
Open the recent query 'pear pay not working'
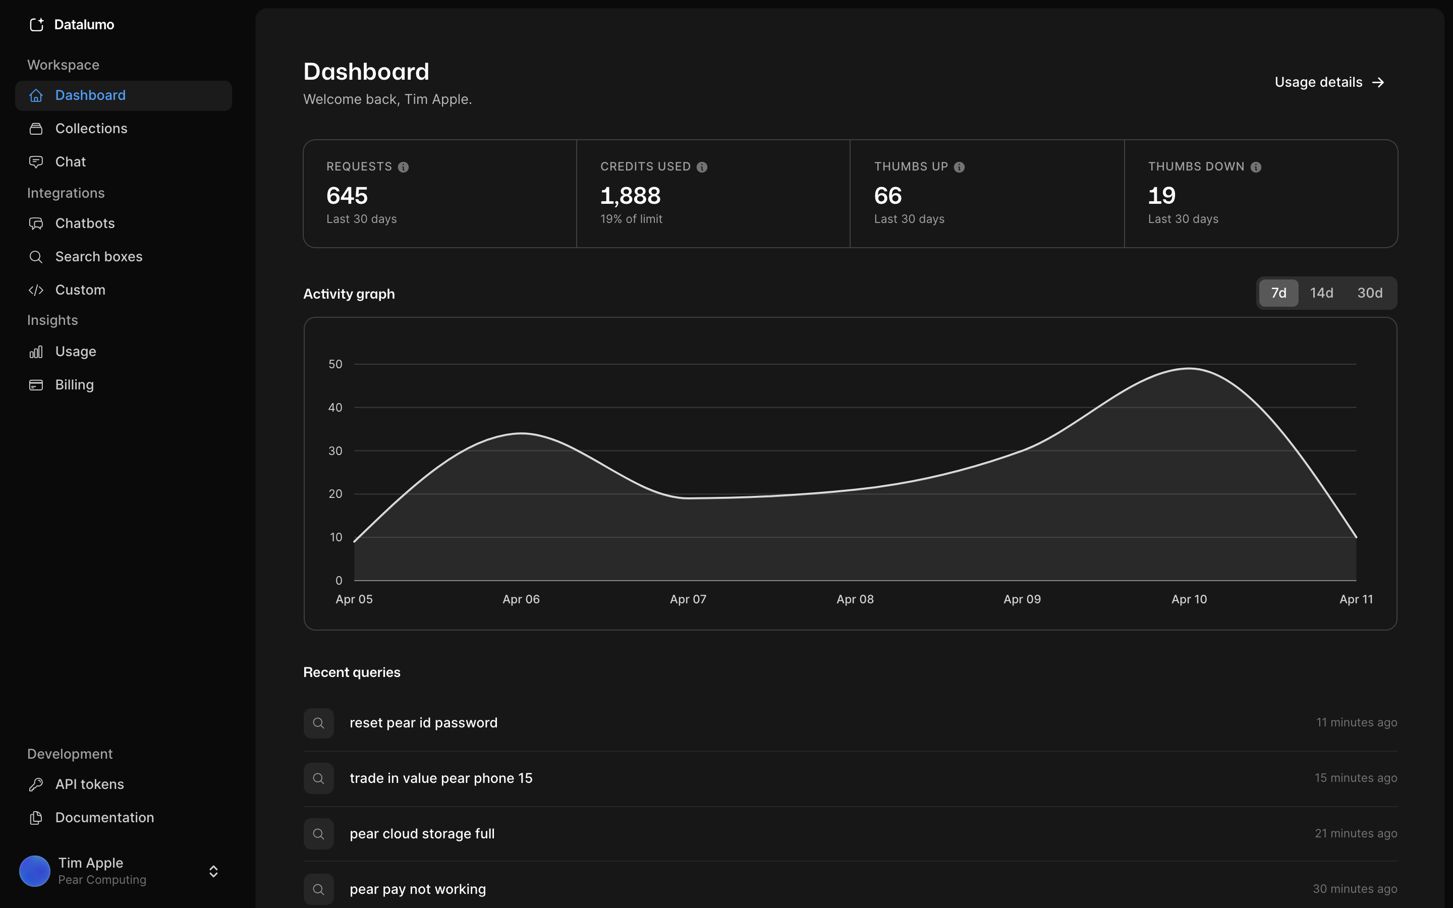click(x=417, y=889)
